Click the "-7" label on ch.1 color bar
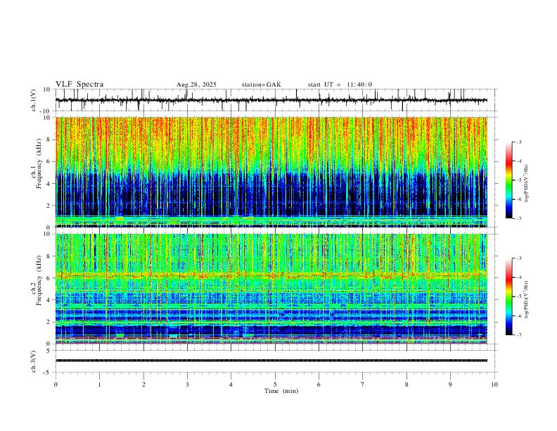 (x=519, y=218)
